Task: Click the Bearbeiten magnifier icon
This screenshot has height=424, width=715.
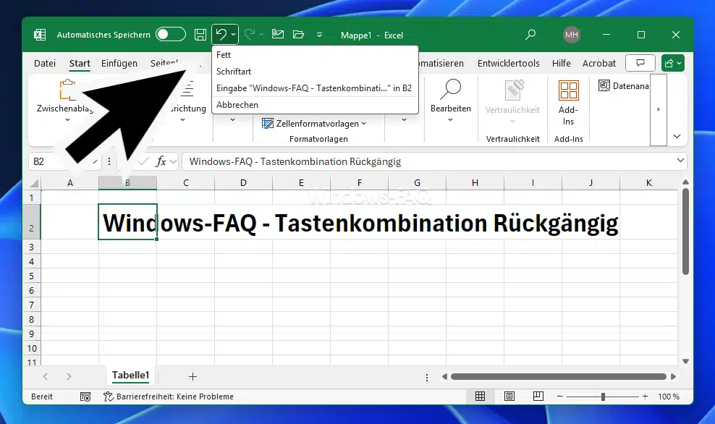Action: 450,90
